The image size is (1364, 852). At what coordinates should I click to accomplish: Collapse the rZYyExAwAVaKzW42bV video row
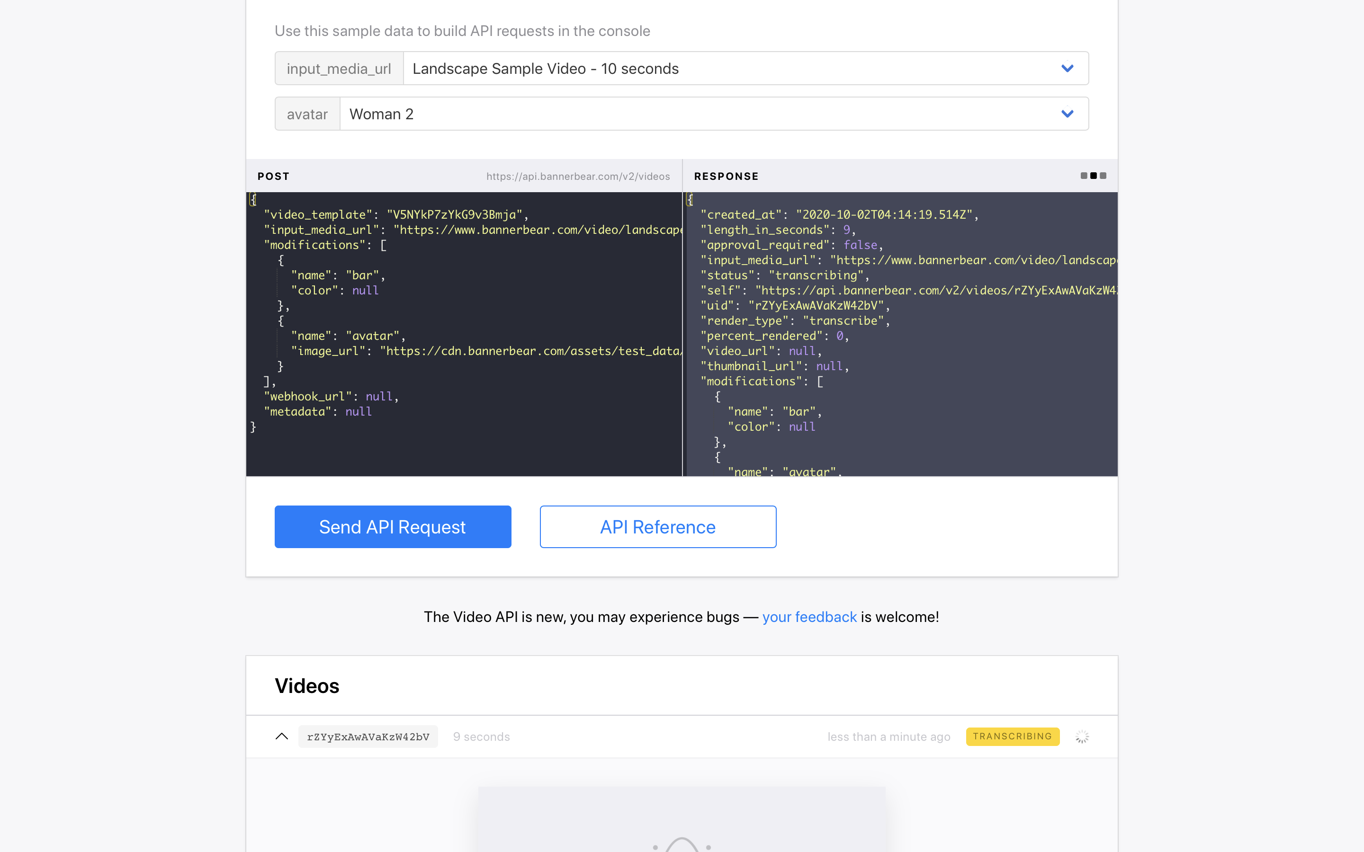pos(282,737)
